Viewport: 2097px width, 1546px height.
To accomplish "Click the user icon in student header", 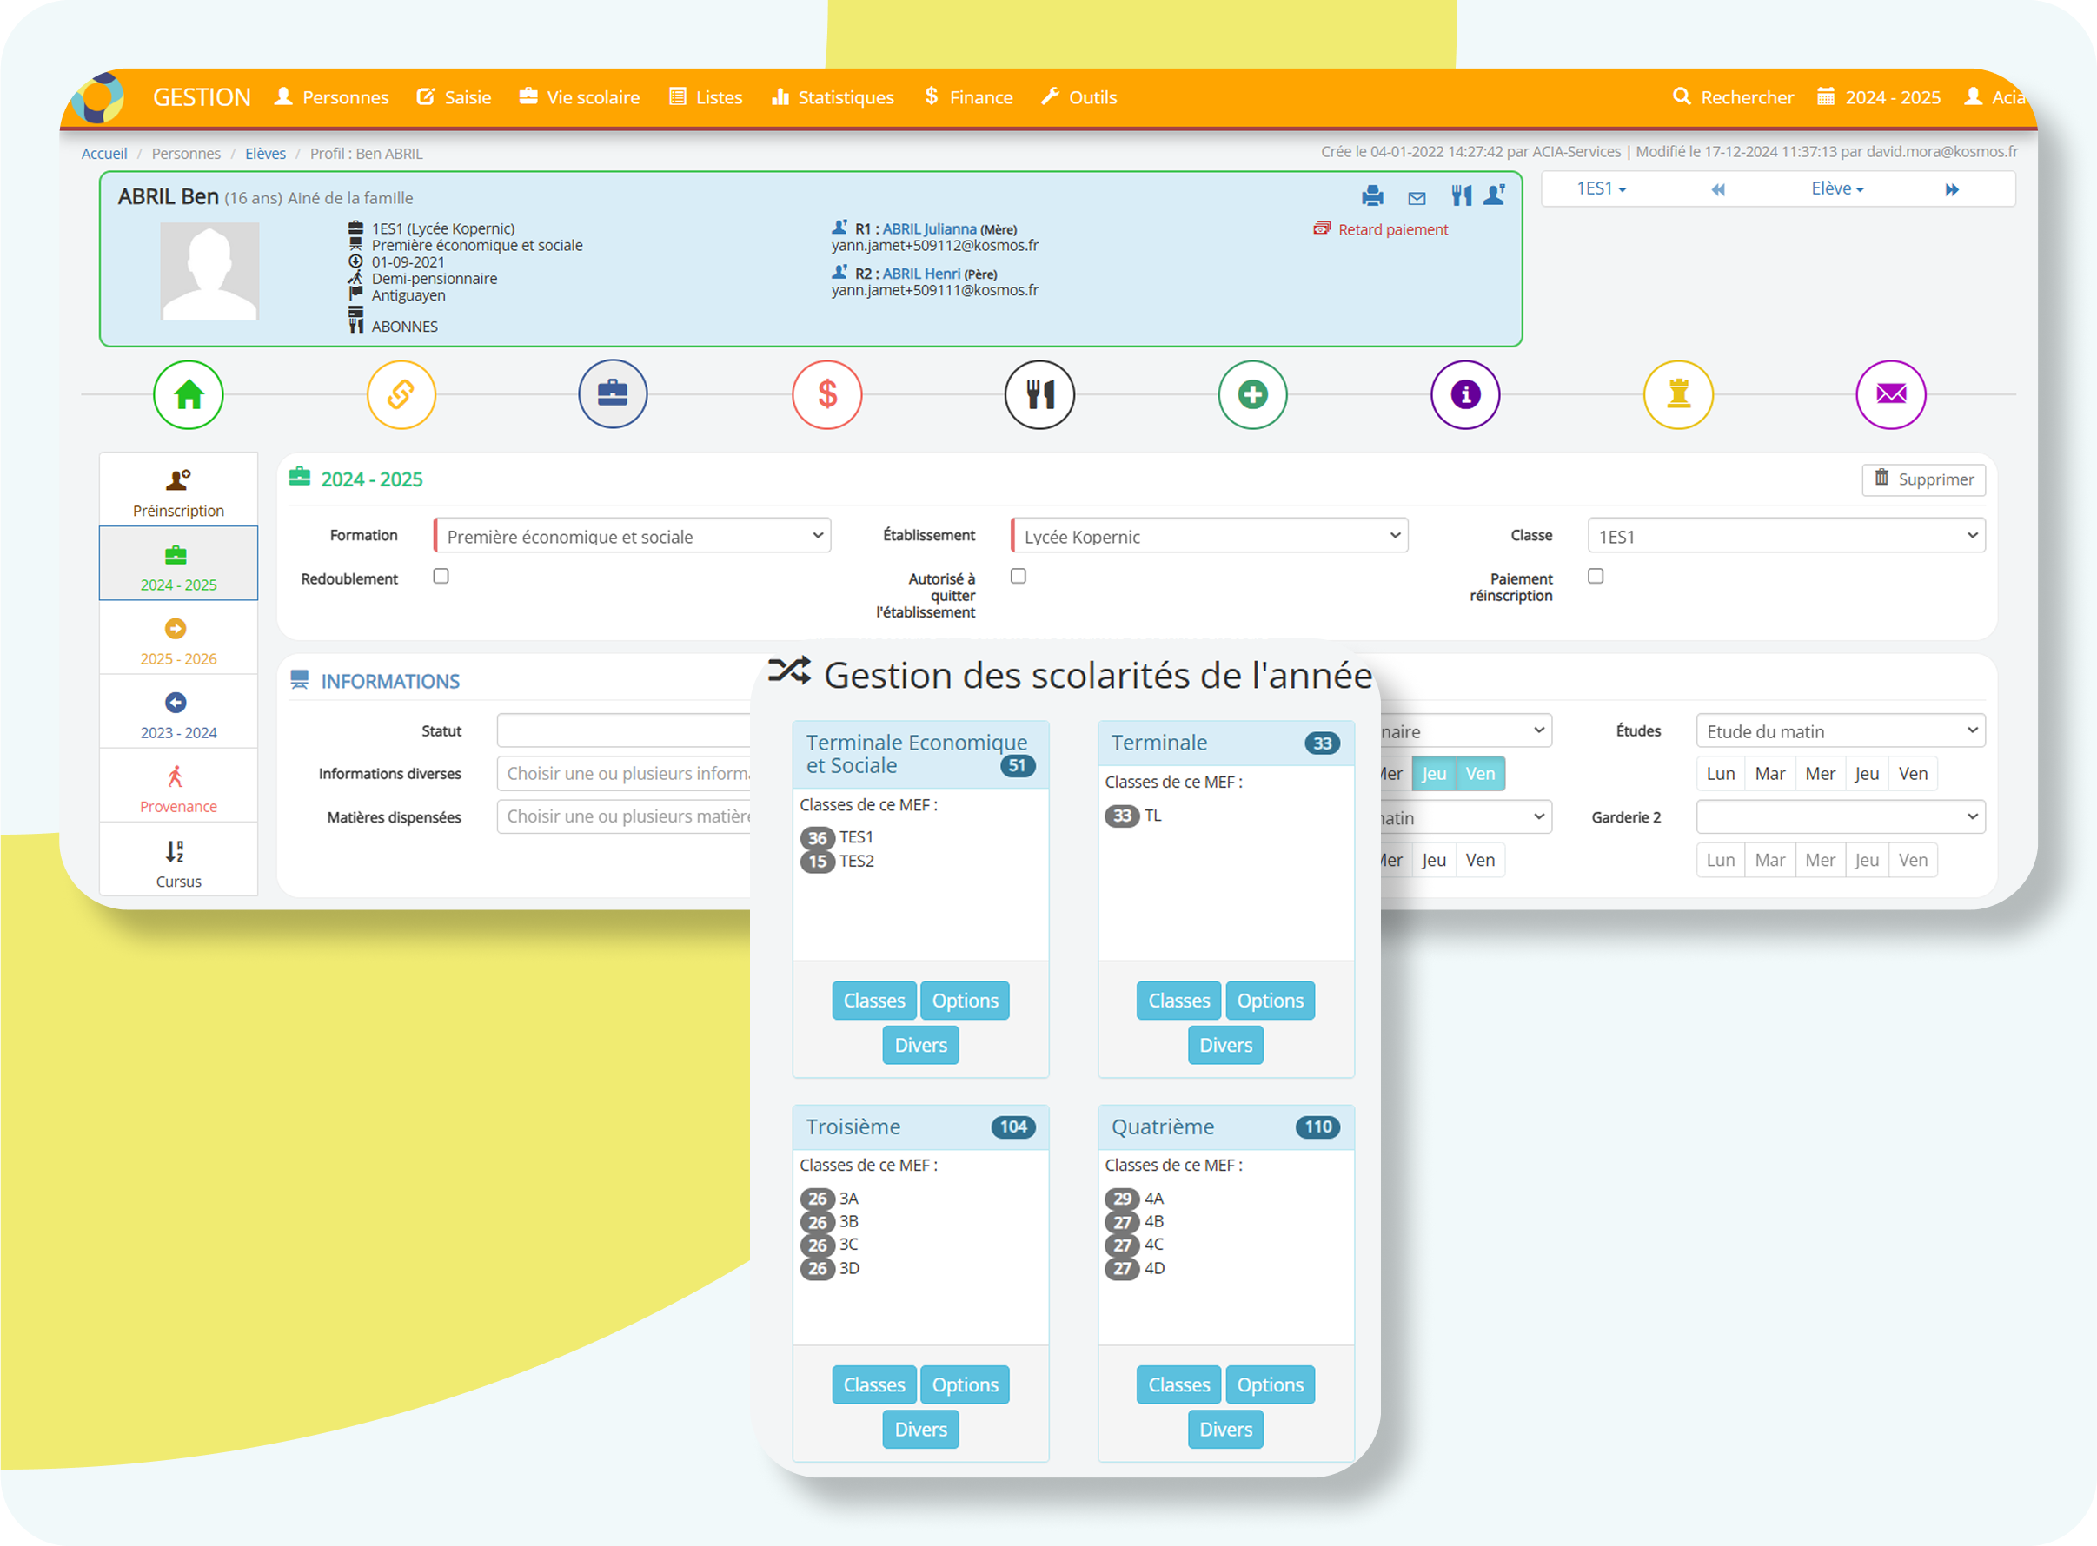I will 1495,195.
